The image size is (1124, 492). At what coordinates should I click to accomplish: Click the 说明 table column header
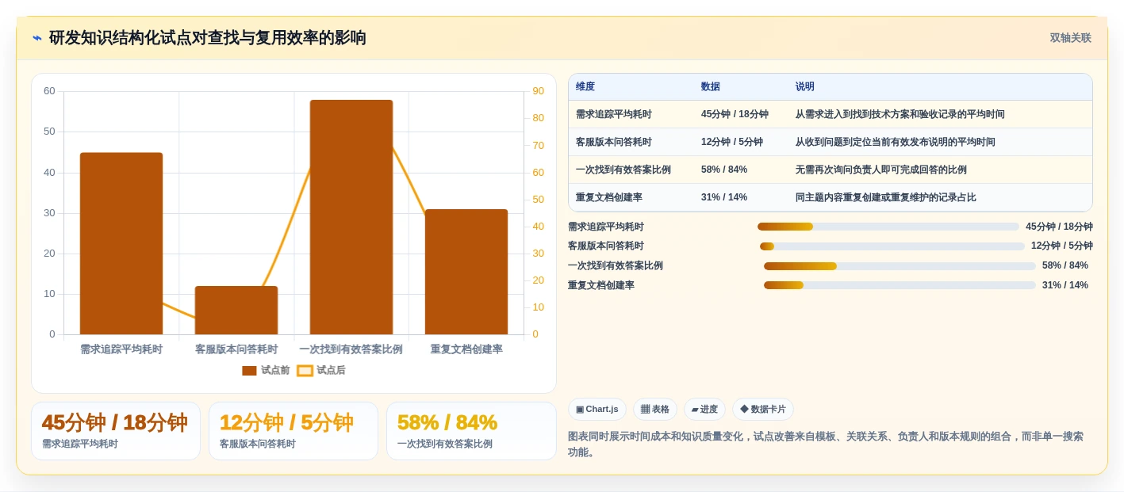tap(805, 86)
